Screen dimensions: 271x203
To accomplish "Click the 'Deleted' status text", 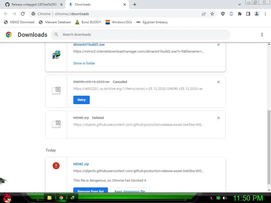I will [98, 118].
